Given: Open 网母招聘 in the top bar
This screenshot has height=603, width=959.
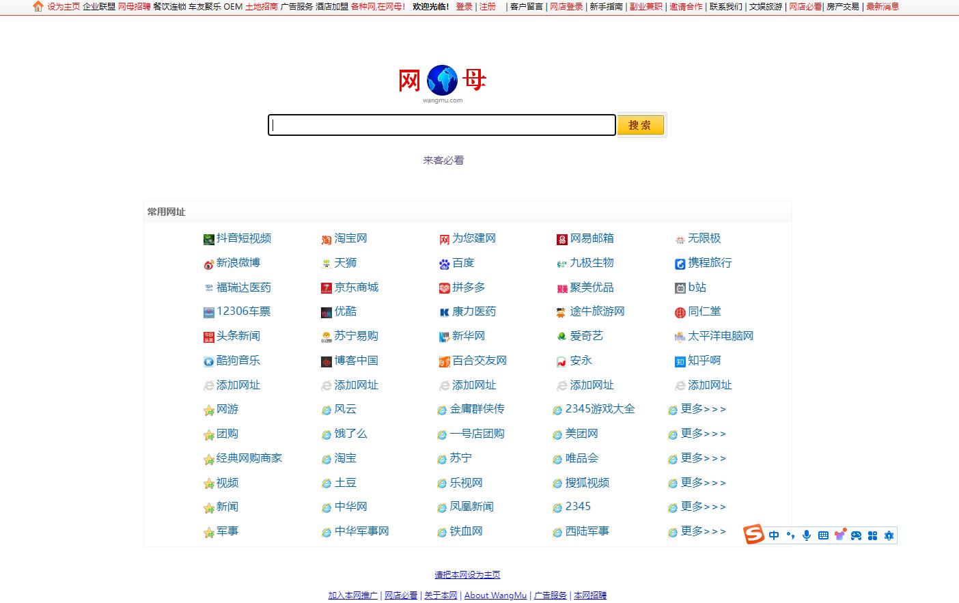Looking at the screenshot, I should tap(135, 6).
